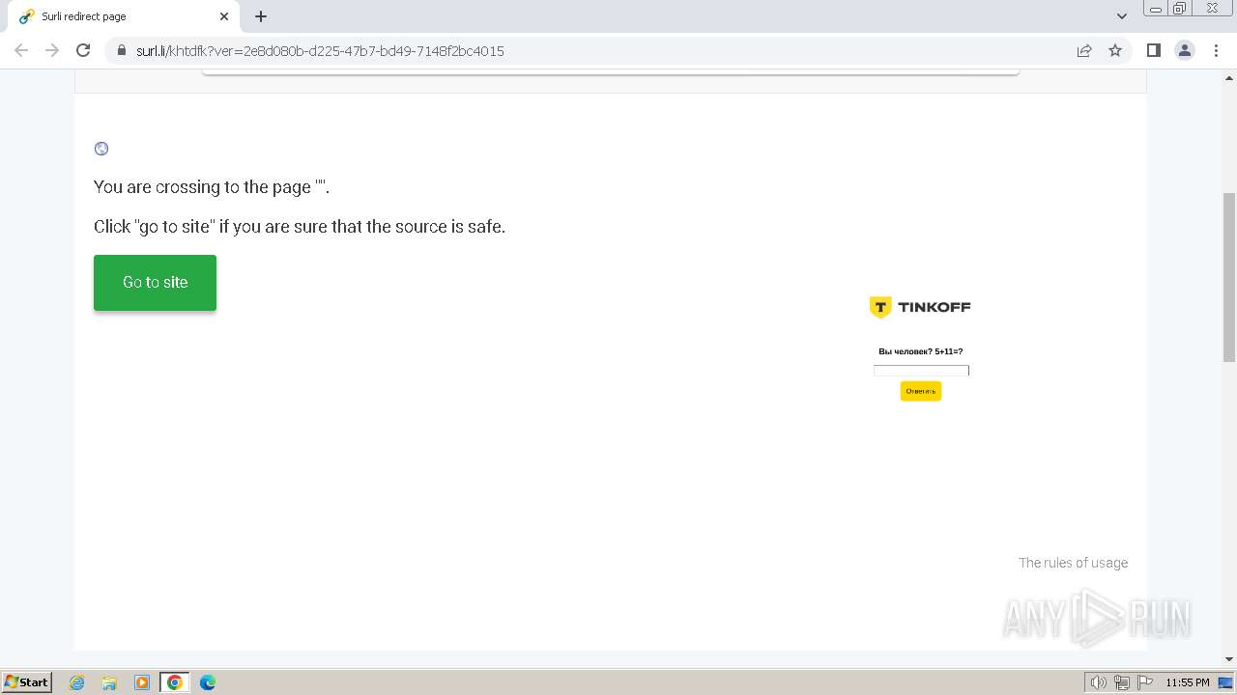Screen dimensions: 1237x695
Task: Open Microsoft Edge from taskbar
Action: [x=208, y=682]
